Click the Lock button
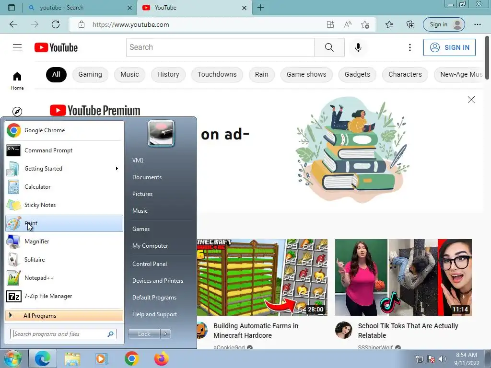Screen dimensions: 491x368 (144, 334)
